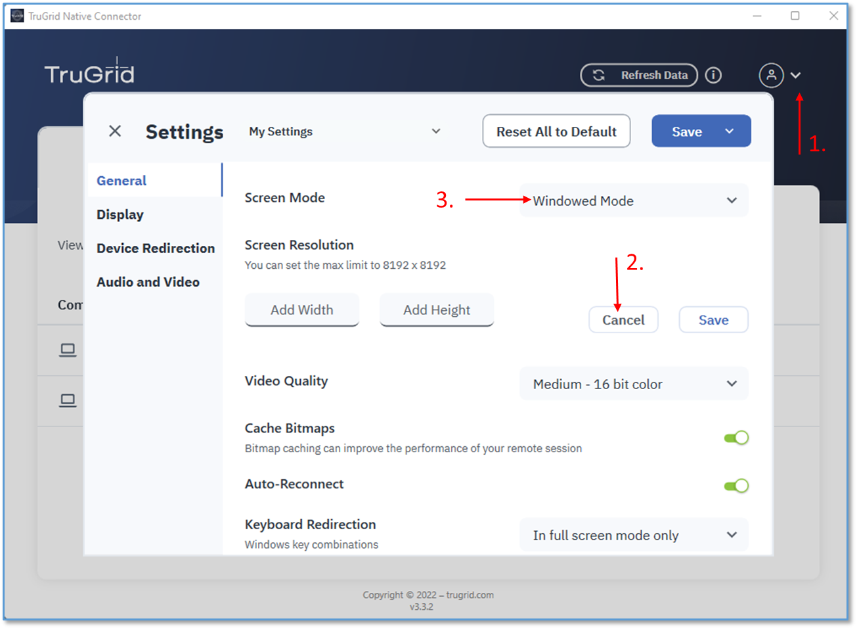Minimize the TruGrid Native Connector window
Screen dimensions: 857x629
click(757, 16)
